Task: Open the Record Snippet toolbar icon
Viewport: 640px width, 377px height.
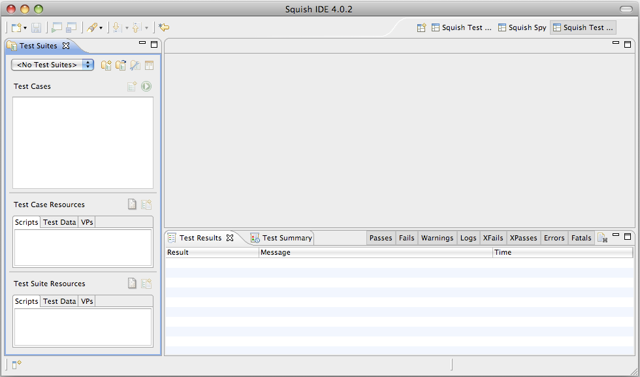Action: tap(92, 27)
